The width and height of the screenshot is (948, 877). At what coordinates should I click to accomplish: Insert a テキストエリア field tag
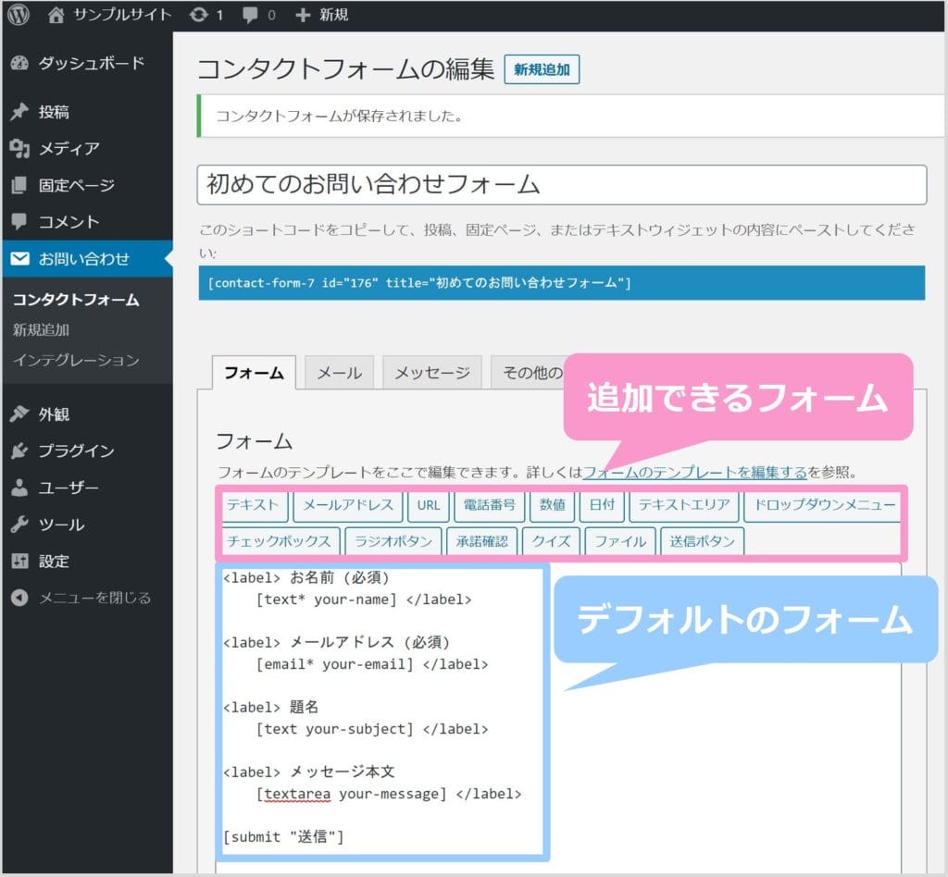click(x=684, y=505)
